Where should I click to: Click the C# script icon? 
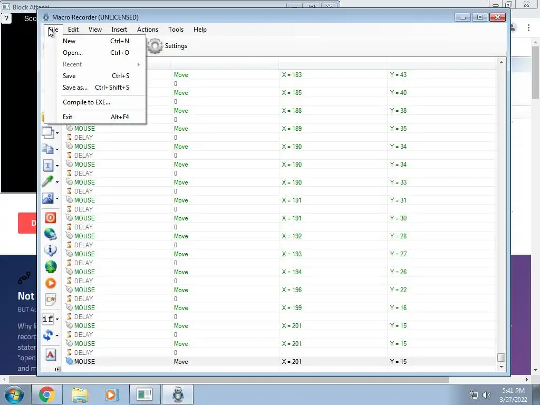pos(50,300)
